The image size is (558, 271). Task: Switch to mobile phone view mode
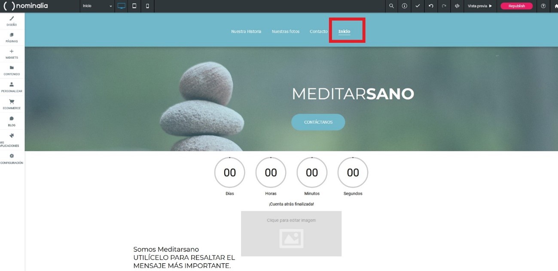click(x=147, y=6)
